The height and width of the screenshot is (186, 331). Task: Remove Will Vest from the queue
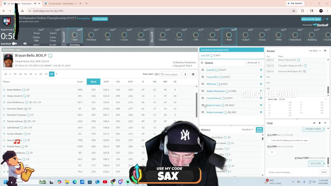click(x=261, y=84)
